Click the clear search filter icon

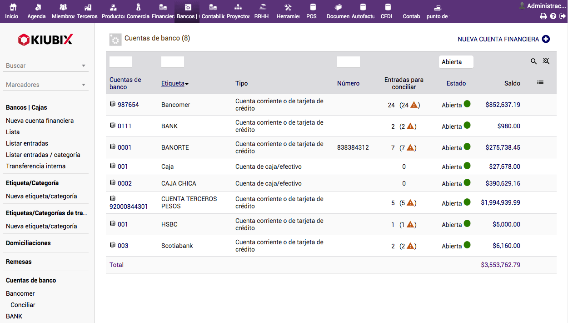click(546, 61)
